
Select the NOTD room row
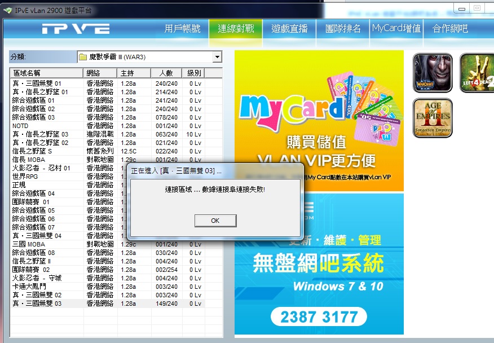click(x=108, y=126)
